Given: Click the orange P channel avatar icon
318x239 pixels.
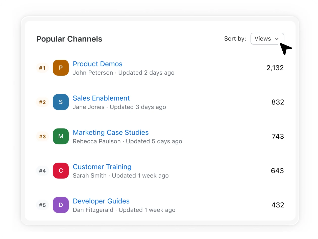Looking at the screenshot, I should click(61, 68).
